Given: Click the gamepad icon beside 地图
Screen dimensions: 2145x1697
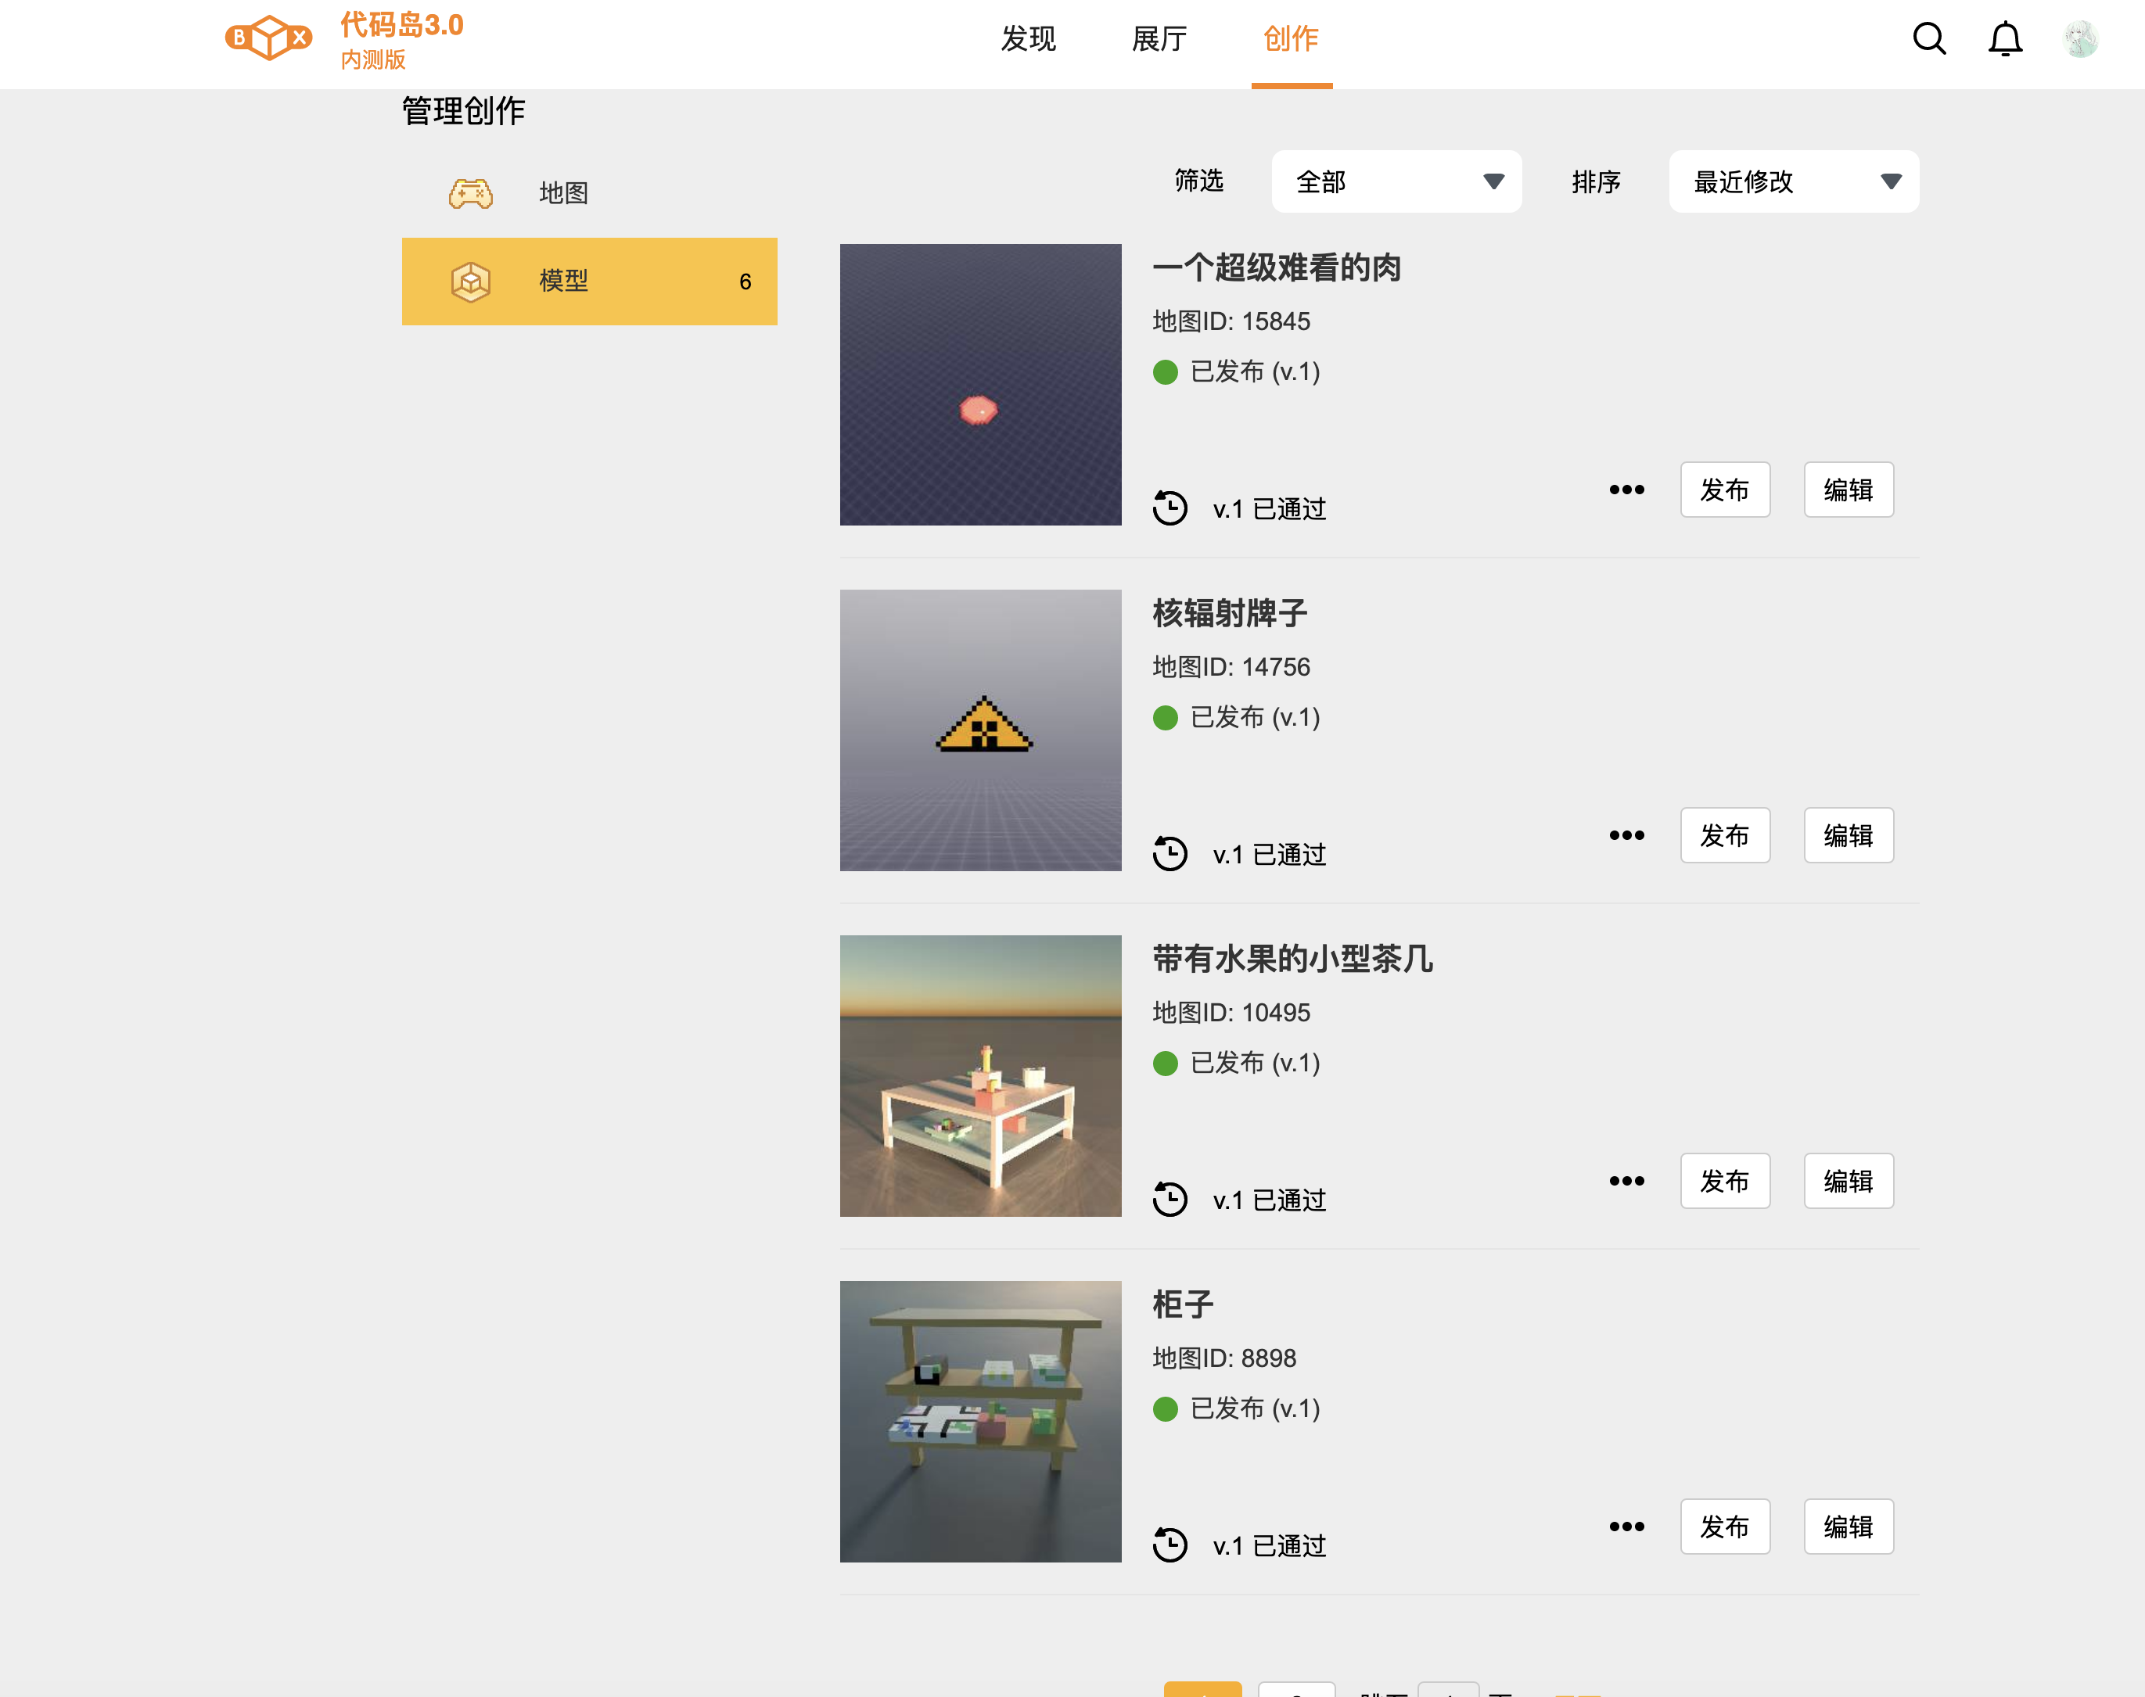Looking at the screenshot, I should (470, 192).
